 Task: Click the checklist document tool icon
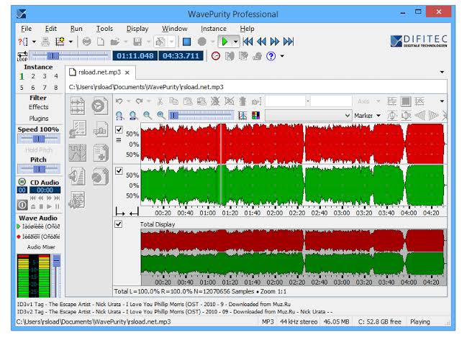[x=78, y=129]
